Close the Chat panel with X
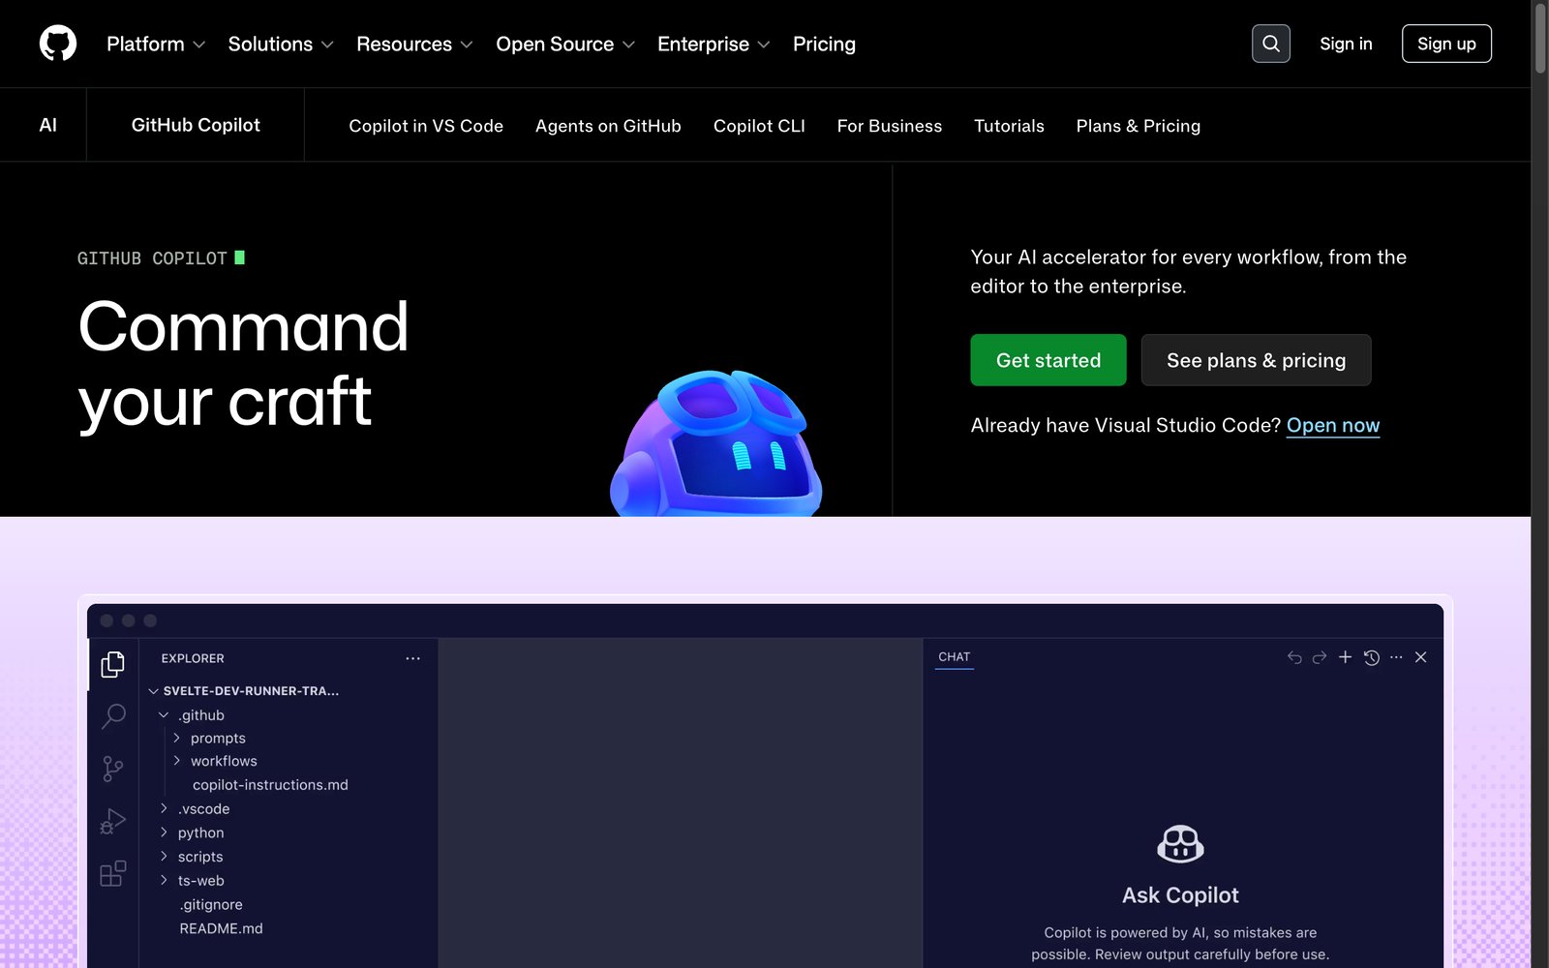The image size is (1549, 968). [x=1421, y=657]
